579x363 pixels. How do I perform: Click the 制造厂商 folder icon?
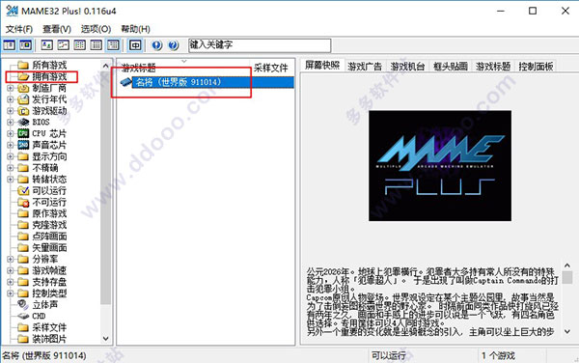23,88
